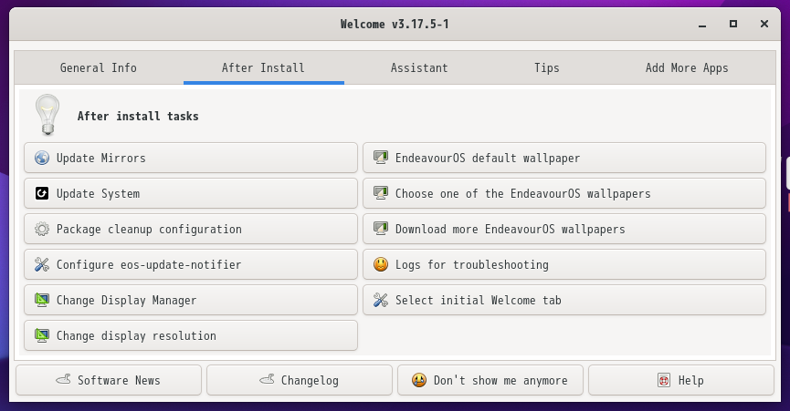This screenshot has width=790, height=411.
Task: View the Changelog
Action: [x=300, y=380]
